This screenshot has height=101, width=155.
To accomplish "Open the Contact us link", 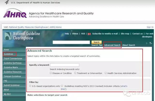I will tap(137, 34).
